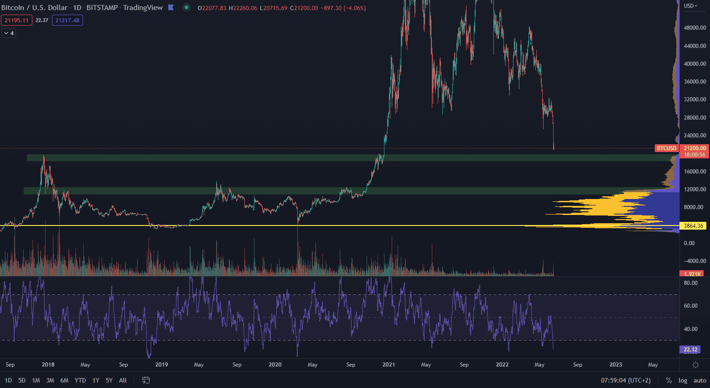Toggle log scale on price axis
Viewport: 710px width, 388px height.
click(683, 380)
